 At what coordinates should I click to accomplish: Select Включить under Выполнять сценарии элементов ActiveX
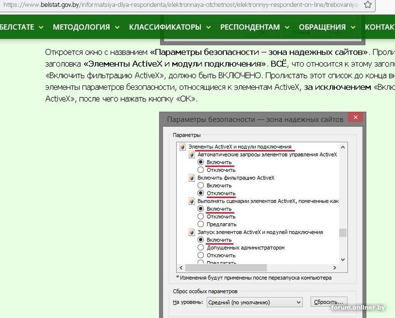point(200,209)
